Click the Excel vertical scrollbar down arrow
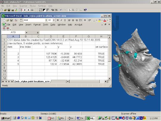 click(x=109, y=79)
